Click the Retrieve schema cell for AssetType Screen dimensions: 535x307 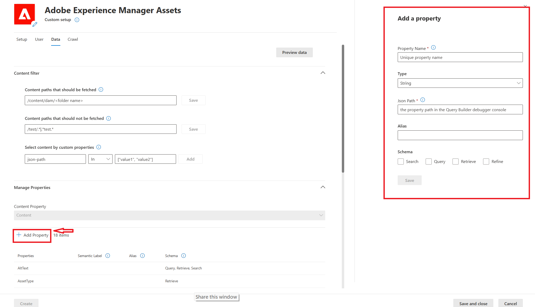click(x=172, y=281)
